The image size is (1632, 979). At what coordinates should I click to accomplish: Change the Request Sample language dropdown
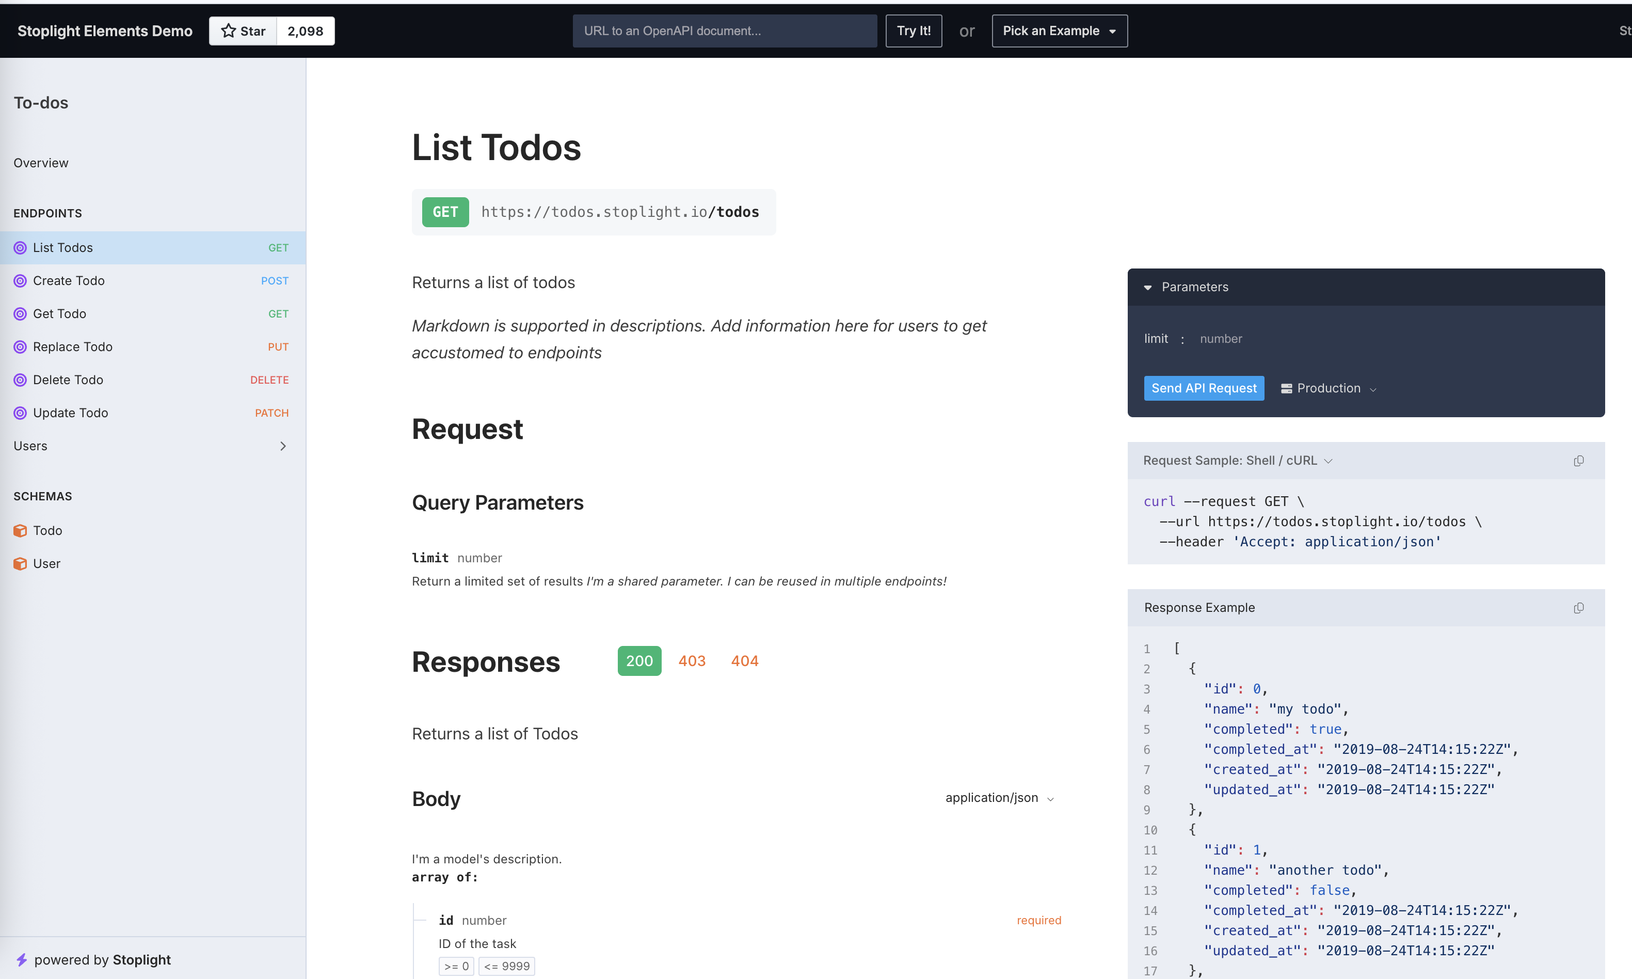[x=1238, y=461]
